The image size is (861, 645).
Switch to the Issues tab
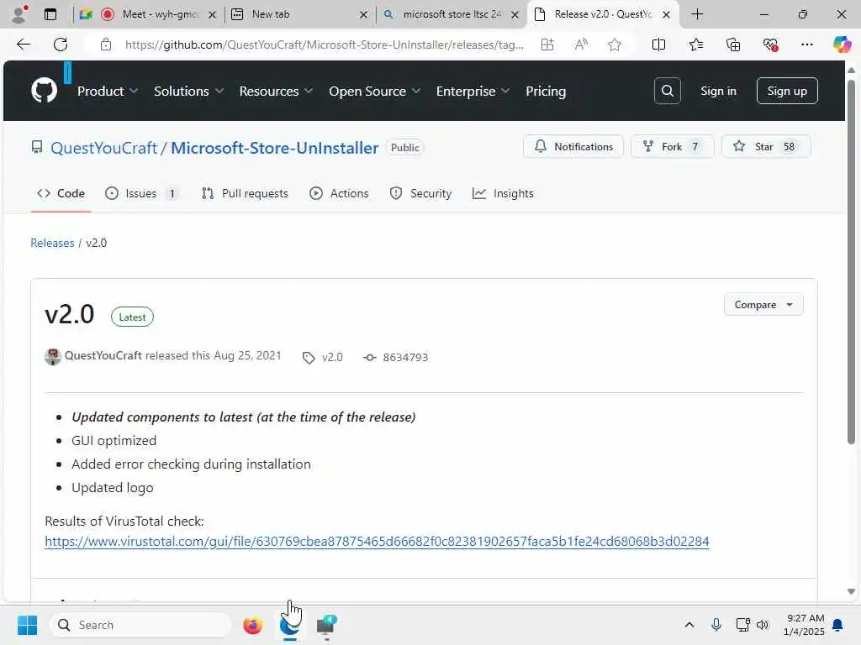[x=141, y=194]
